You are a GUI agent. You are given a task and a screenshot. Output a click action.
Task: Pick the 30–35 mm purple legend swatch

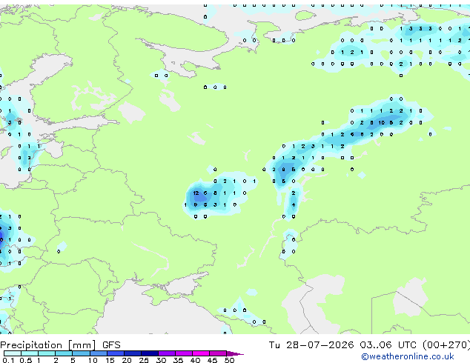[x=166, y=353]
